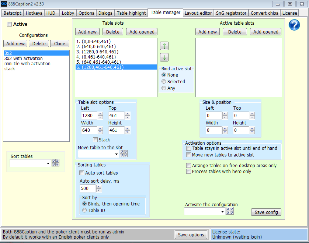The height and width of the screenshot is (243, 309).
Task: Check Move new tables to active slot
Action: click(x=188, y=155)
